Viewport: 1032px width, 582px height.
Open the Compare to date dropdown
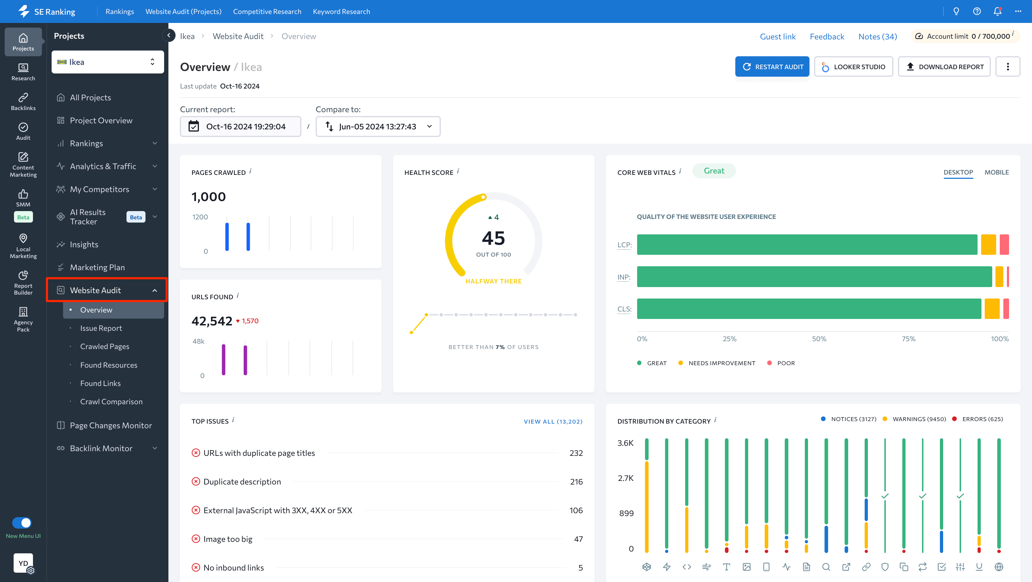378,127
